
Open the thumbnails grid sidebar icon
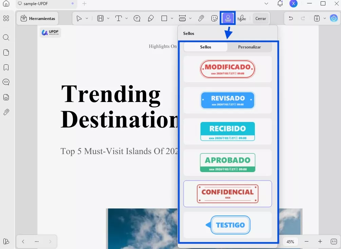coord(6,18)
